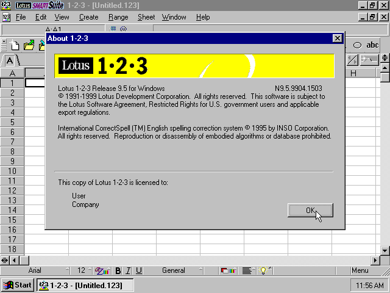Screen dimensions: 390x293
Task: Select the ellipse drawing tool icon
Action: [x=358, y=45]
